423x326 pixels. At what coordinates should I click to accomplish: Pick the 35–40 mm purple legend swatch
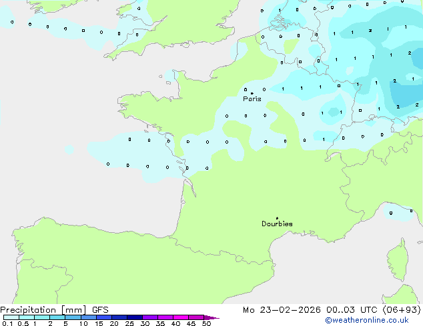[165, 317]
